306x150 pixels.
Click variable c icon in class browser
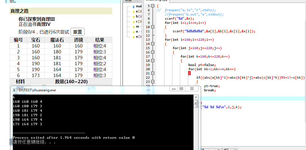(134, 22)
